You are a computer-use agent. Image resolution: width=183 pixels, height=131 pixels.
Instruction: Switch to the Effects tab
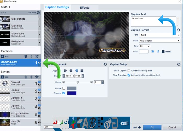tap(84, 8)
